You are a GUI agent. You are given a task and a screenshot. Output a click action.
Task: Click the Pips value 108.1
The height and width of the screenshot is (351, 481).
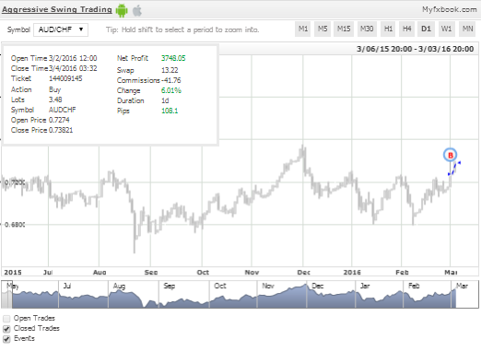tap(170, 111)
